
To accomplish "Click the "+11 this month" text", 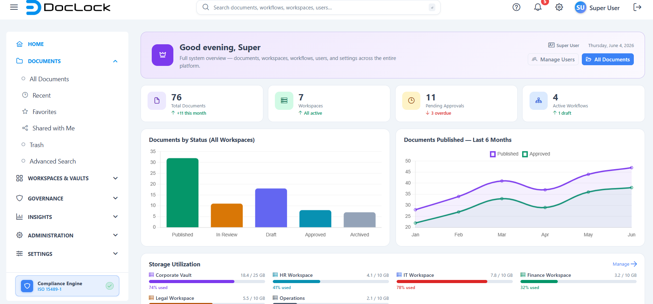I will point(191,113).
